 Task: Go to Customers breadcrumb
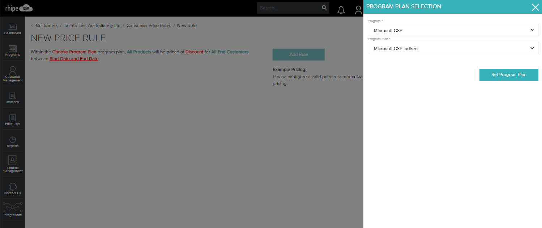click(x=47, y=26)
